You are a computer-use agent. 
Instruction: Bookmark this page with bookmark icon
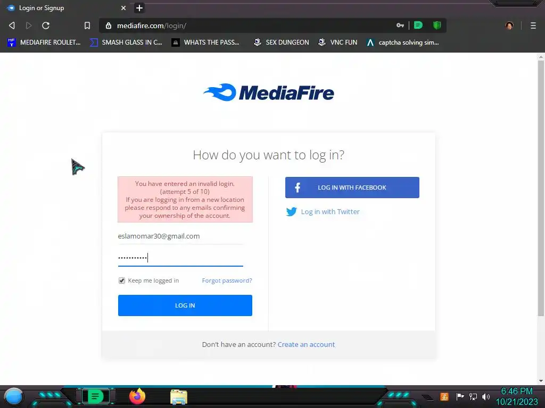(87, 25)
